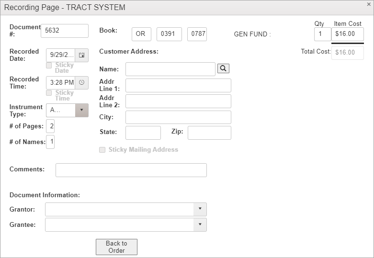The height and width of the screenshot is (258, 374).
Task: Close the Recording Page dialog
Action: point(368,4)
